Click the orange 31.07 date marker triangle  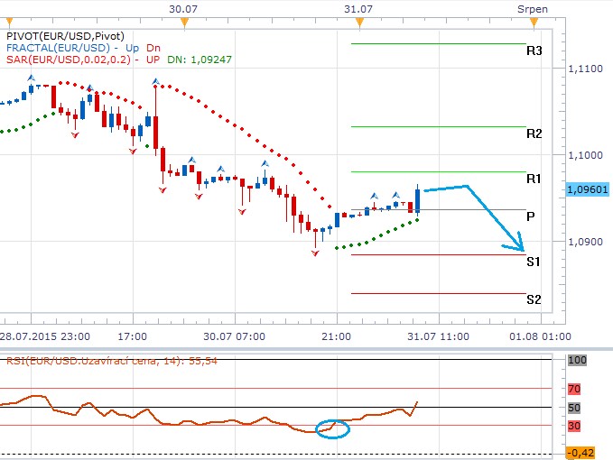(x=361, y=20)
